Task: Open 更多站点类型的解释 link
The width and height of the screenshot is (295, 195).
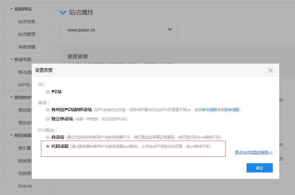Action: coord(254,152)
